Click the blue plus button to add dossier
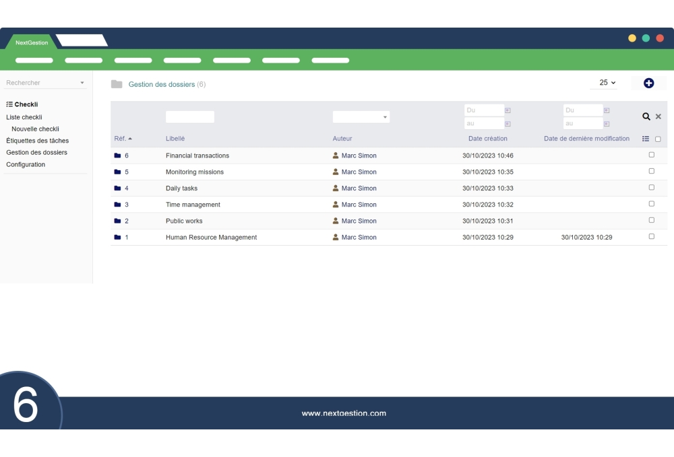Viewport: 674px width, 457px height. pyautogui.click(x=648, y=82)
